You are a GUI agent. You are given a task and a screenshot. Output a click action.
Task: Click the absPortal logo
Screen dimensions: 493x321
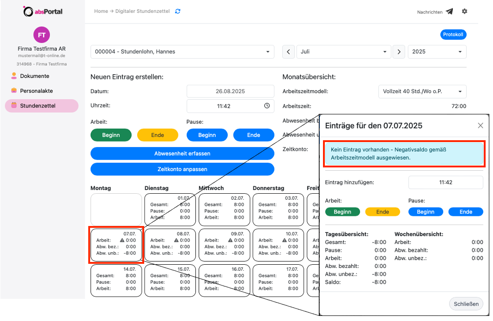[x=43, y=12]
